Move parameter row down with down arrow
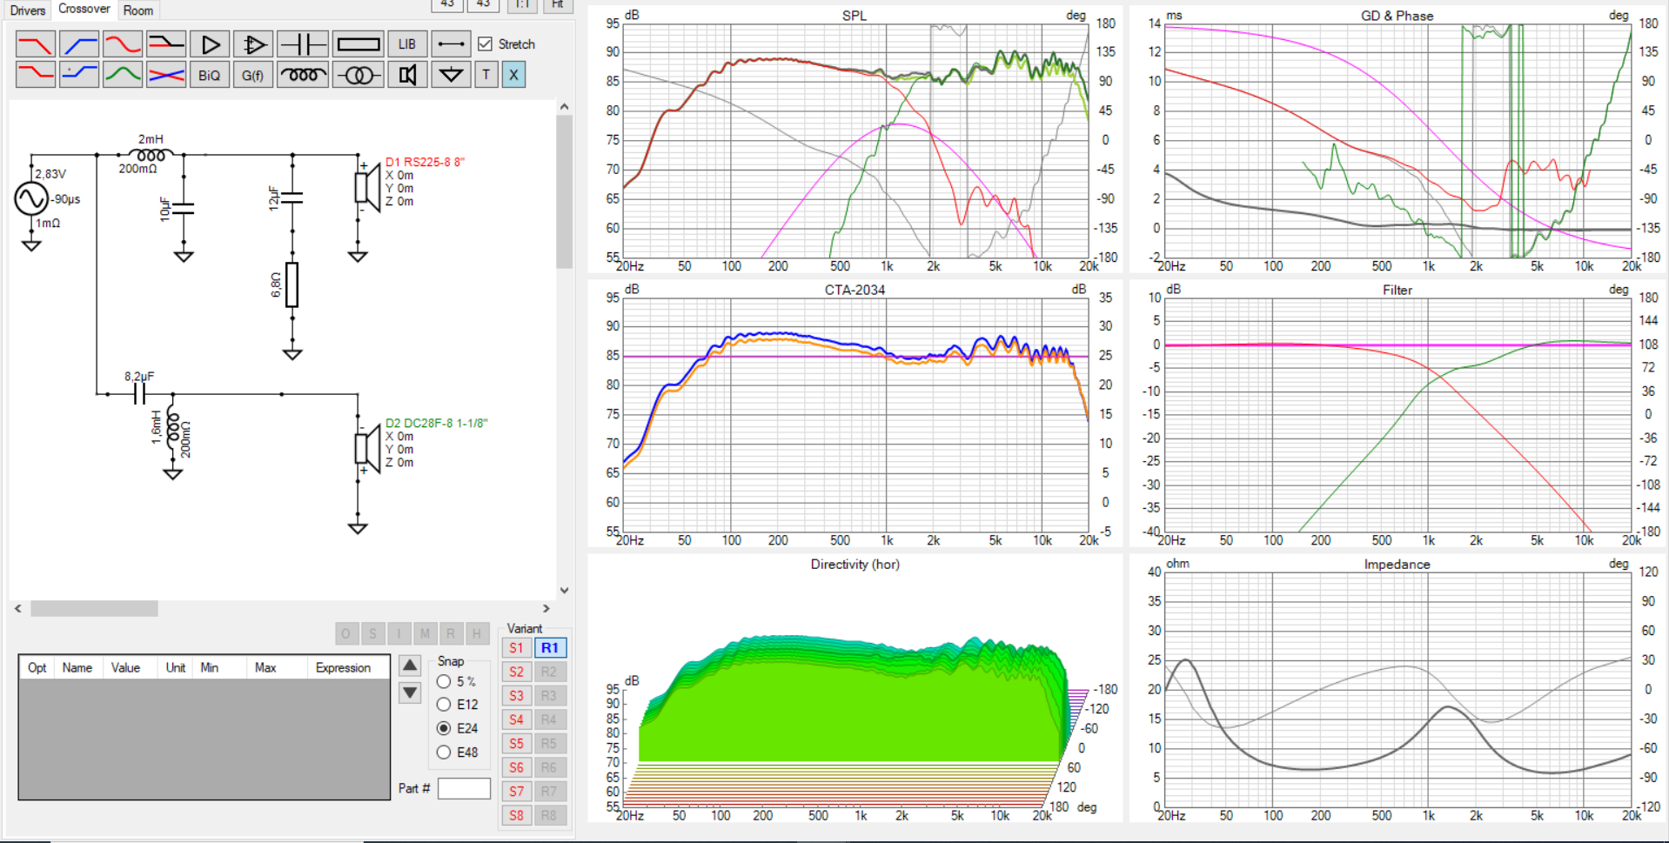The image size is (1669, 843). (x=410, y=693)
